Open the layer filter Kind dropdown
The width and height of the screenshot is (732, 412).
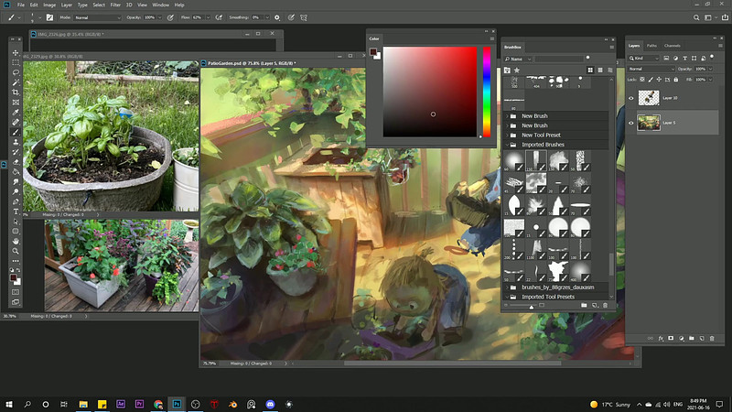644,58
